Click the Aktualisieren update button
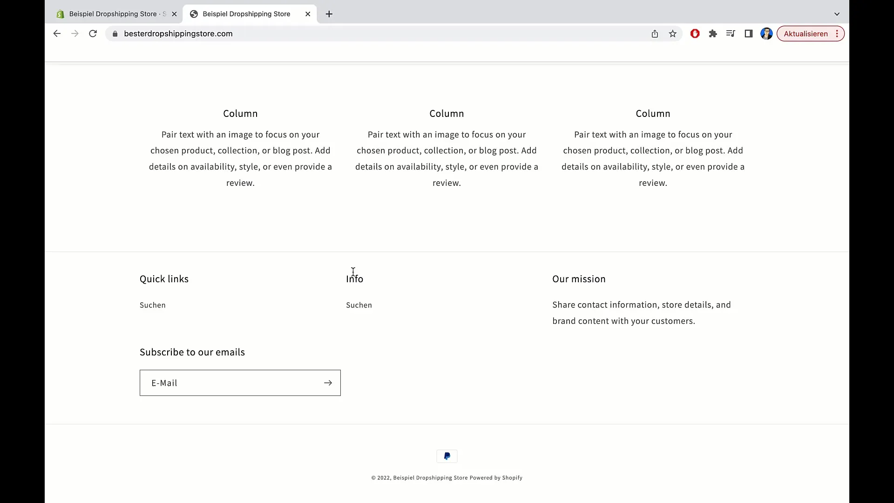This screenshot has height=503, width=894. coord(806,34)
